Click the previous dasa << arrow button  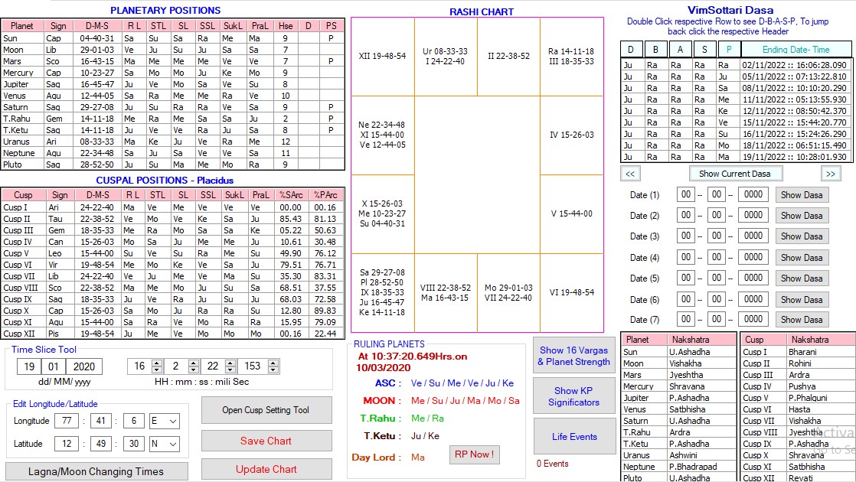click(630, 174)
